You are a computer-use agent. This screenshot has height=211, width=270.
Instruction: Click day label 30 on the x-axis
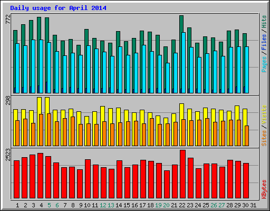click(x=245, y=205)
